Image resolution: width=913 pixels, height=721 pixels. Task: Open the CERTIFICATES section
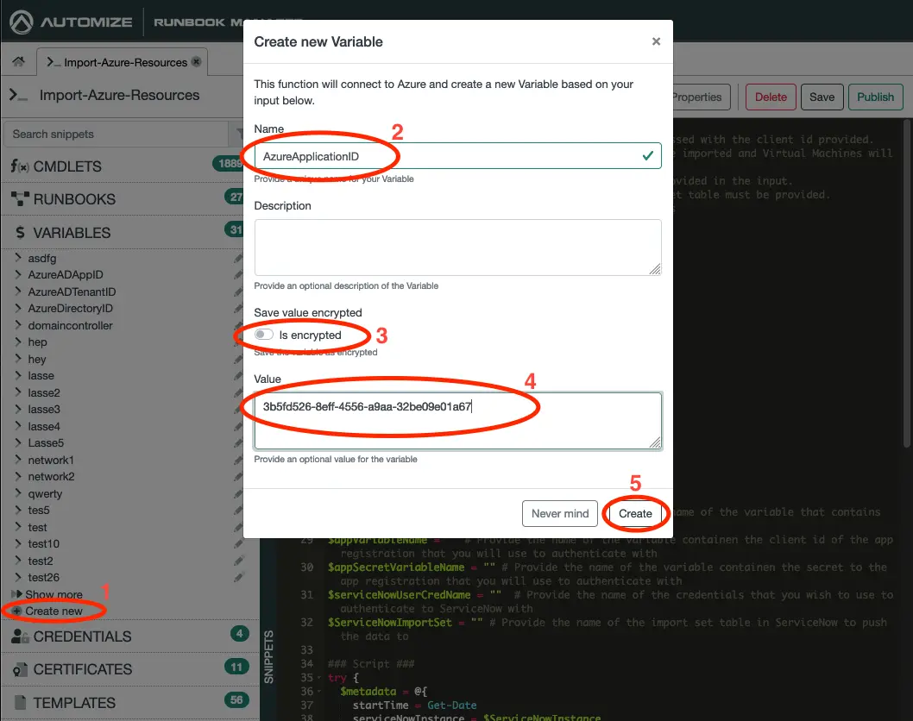point(82,669)
